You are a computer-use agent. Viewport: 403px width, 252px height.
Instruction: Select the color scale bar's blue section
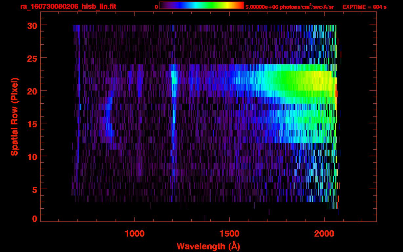pos(179,6)
